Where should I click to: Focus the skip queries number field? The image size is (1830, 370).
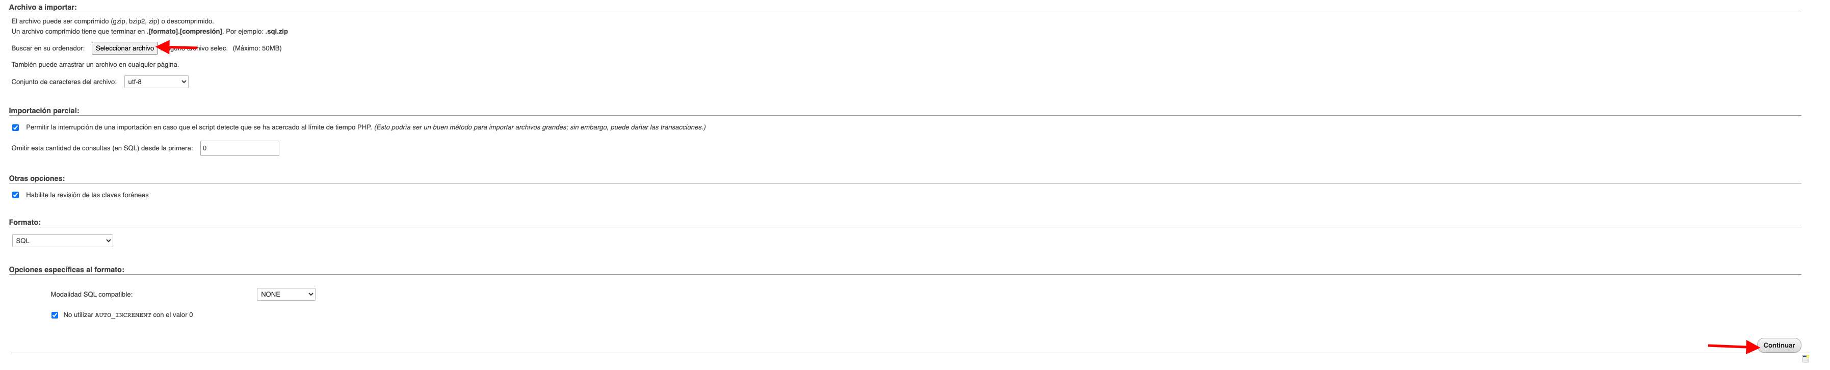[240, 148]
